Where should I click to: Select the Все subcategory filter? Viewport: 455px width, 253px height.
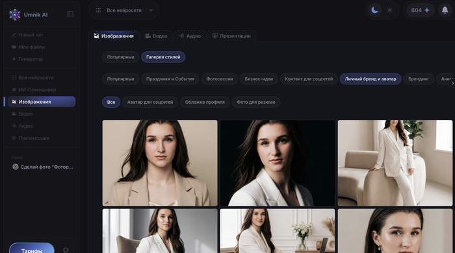pyautogui.click(x=111, y=102)
